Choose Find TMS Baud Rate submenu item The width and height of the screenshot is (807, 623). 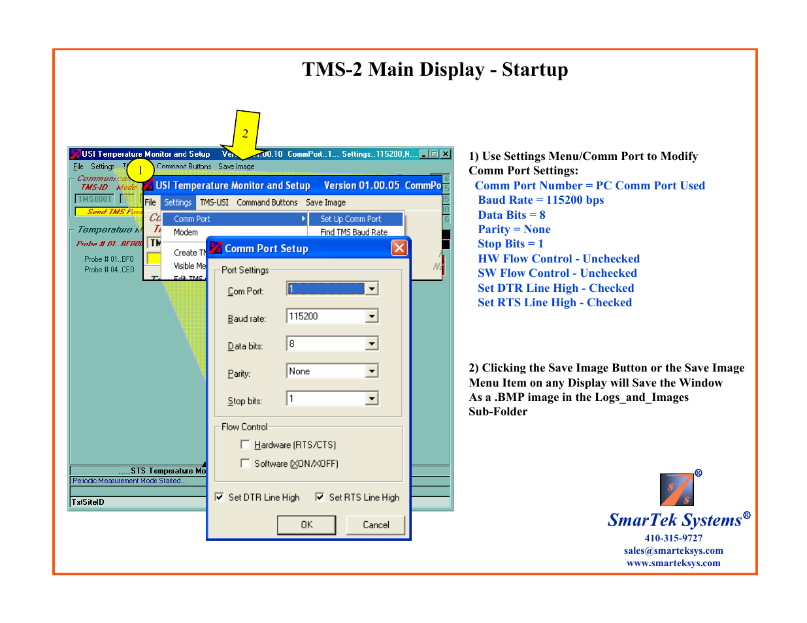coord(355,232)
